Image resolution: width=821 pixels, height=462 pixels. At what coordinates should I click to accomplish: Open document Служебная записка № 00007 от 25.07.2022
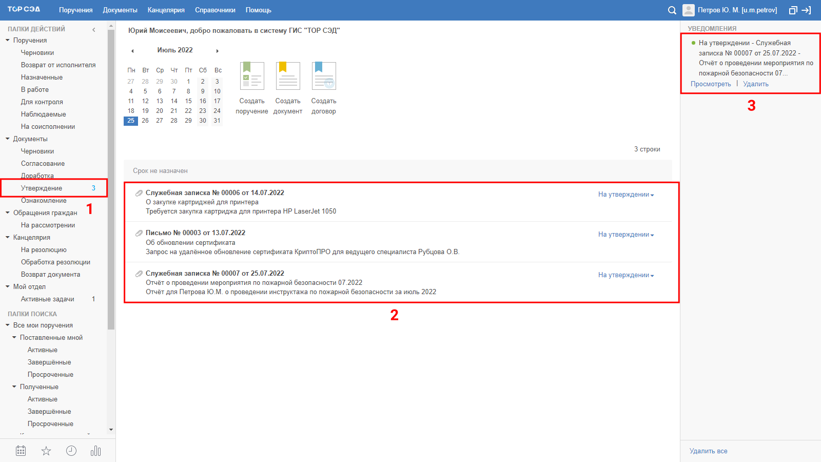click(215, 274)
